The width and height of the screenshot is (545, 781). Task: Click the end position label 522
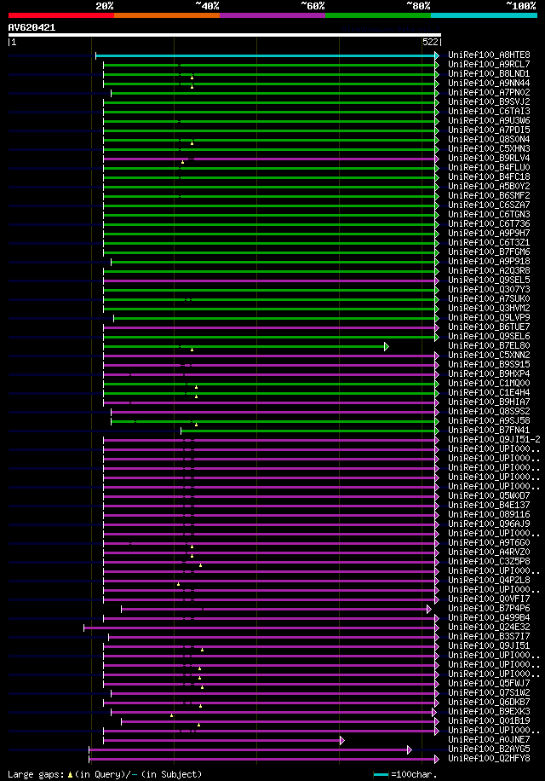(430, 43)
